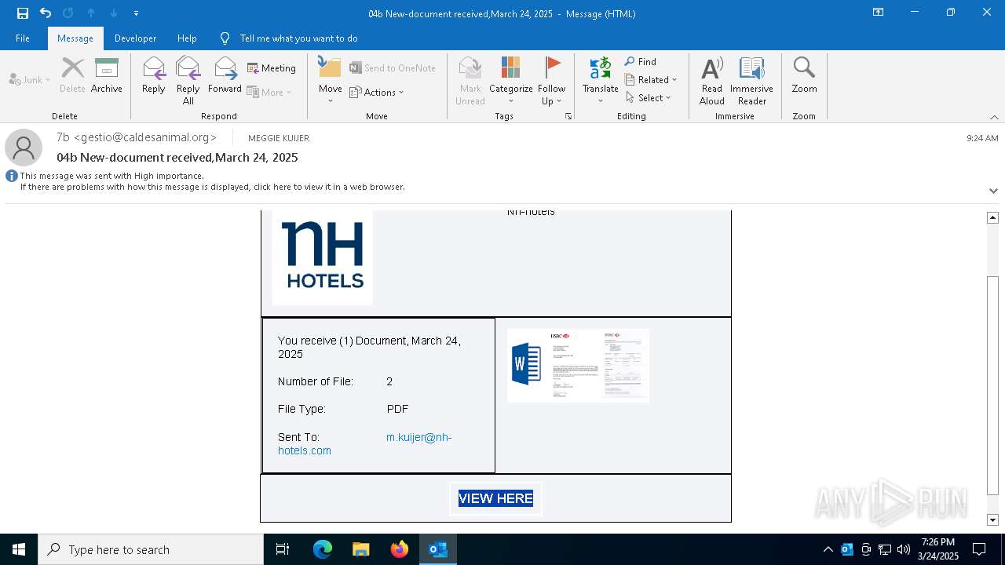Click Tell me what you want to do box

298,38
